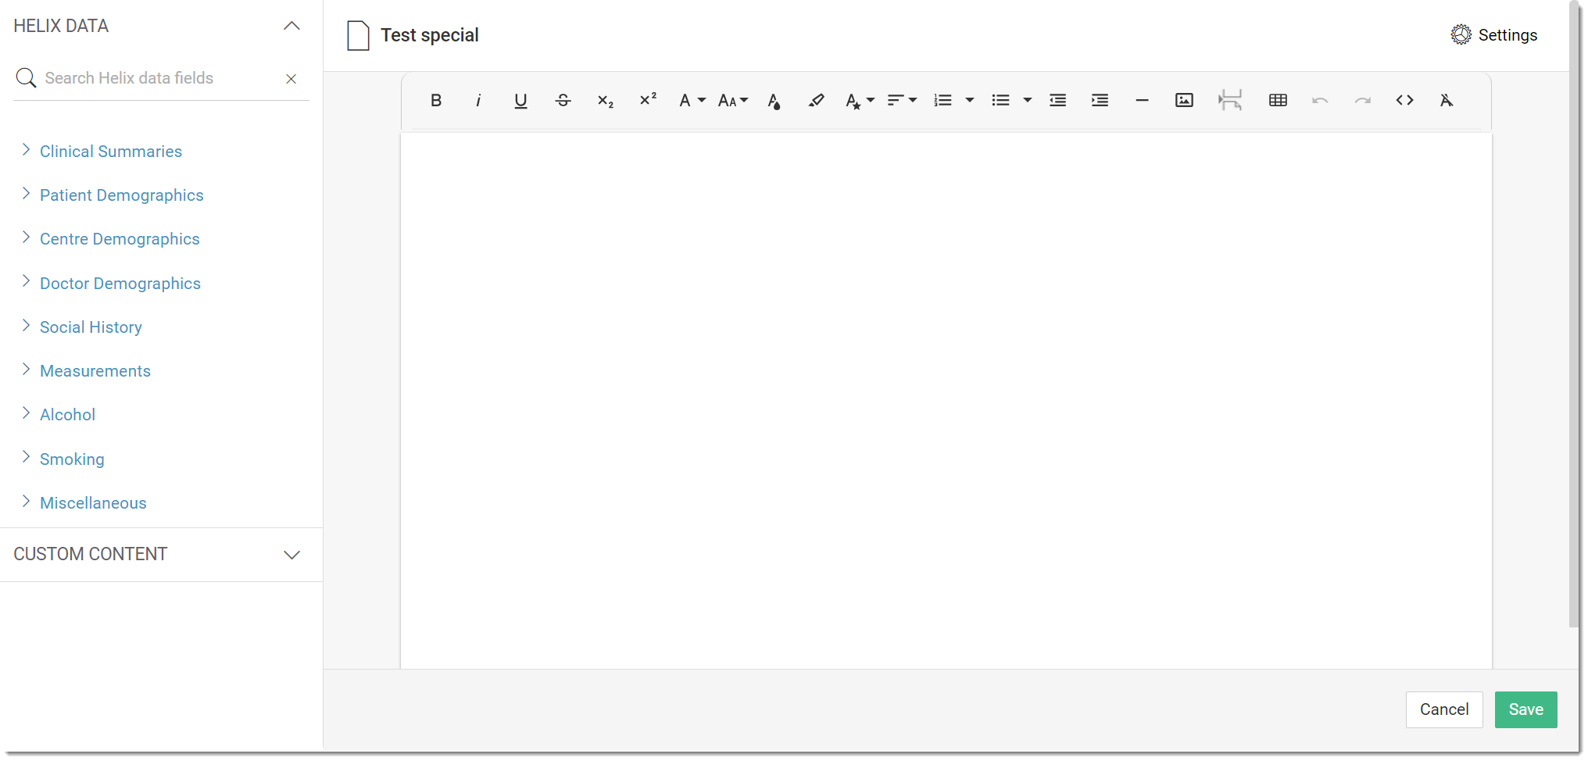
Task: Click the document icon beside Test special
Action: pos(358,35)
